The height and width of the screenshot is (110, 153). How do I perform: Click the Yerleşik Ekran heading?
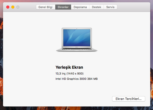coord(69,67)
